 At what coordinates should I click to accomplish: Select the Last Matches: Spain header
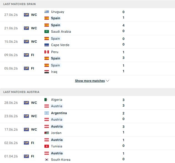87,4
